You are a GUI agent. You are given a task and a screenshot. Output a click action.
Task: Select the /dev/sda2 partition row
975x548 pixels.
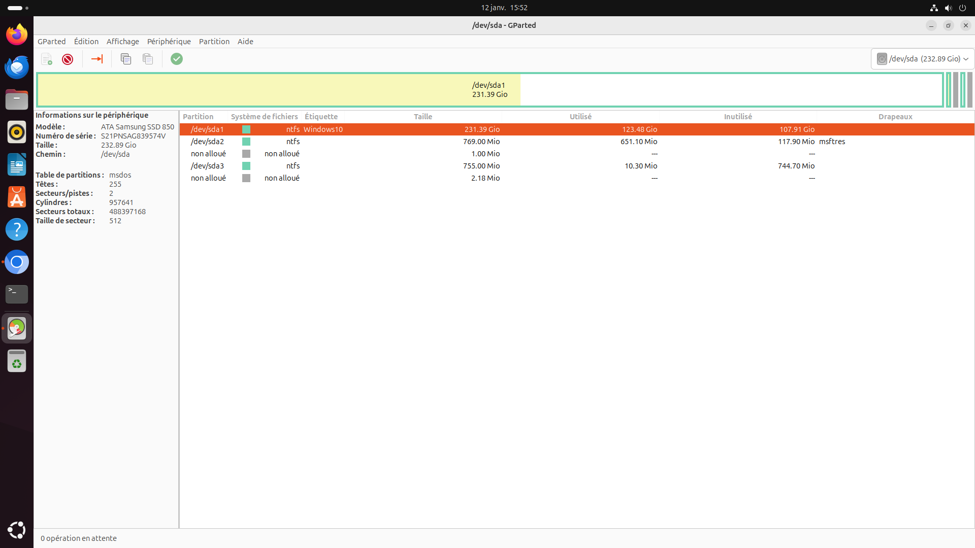[207, 142]
